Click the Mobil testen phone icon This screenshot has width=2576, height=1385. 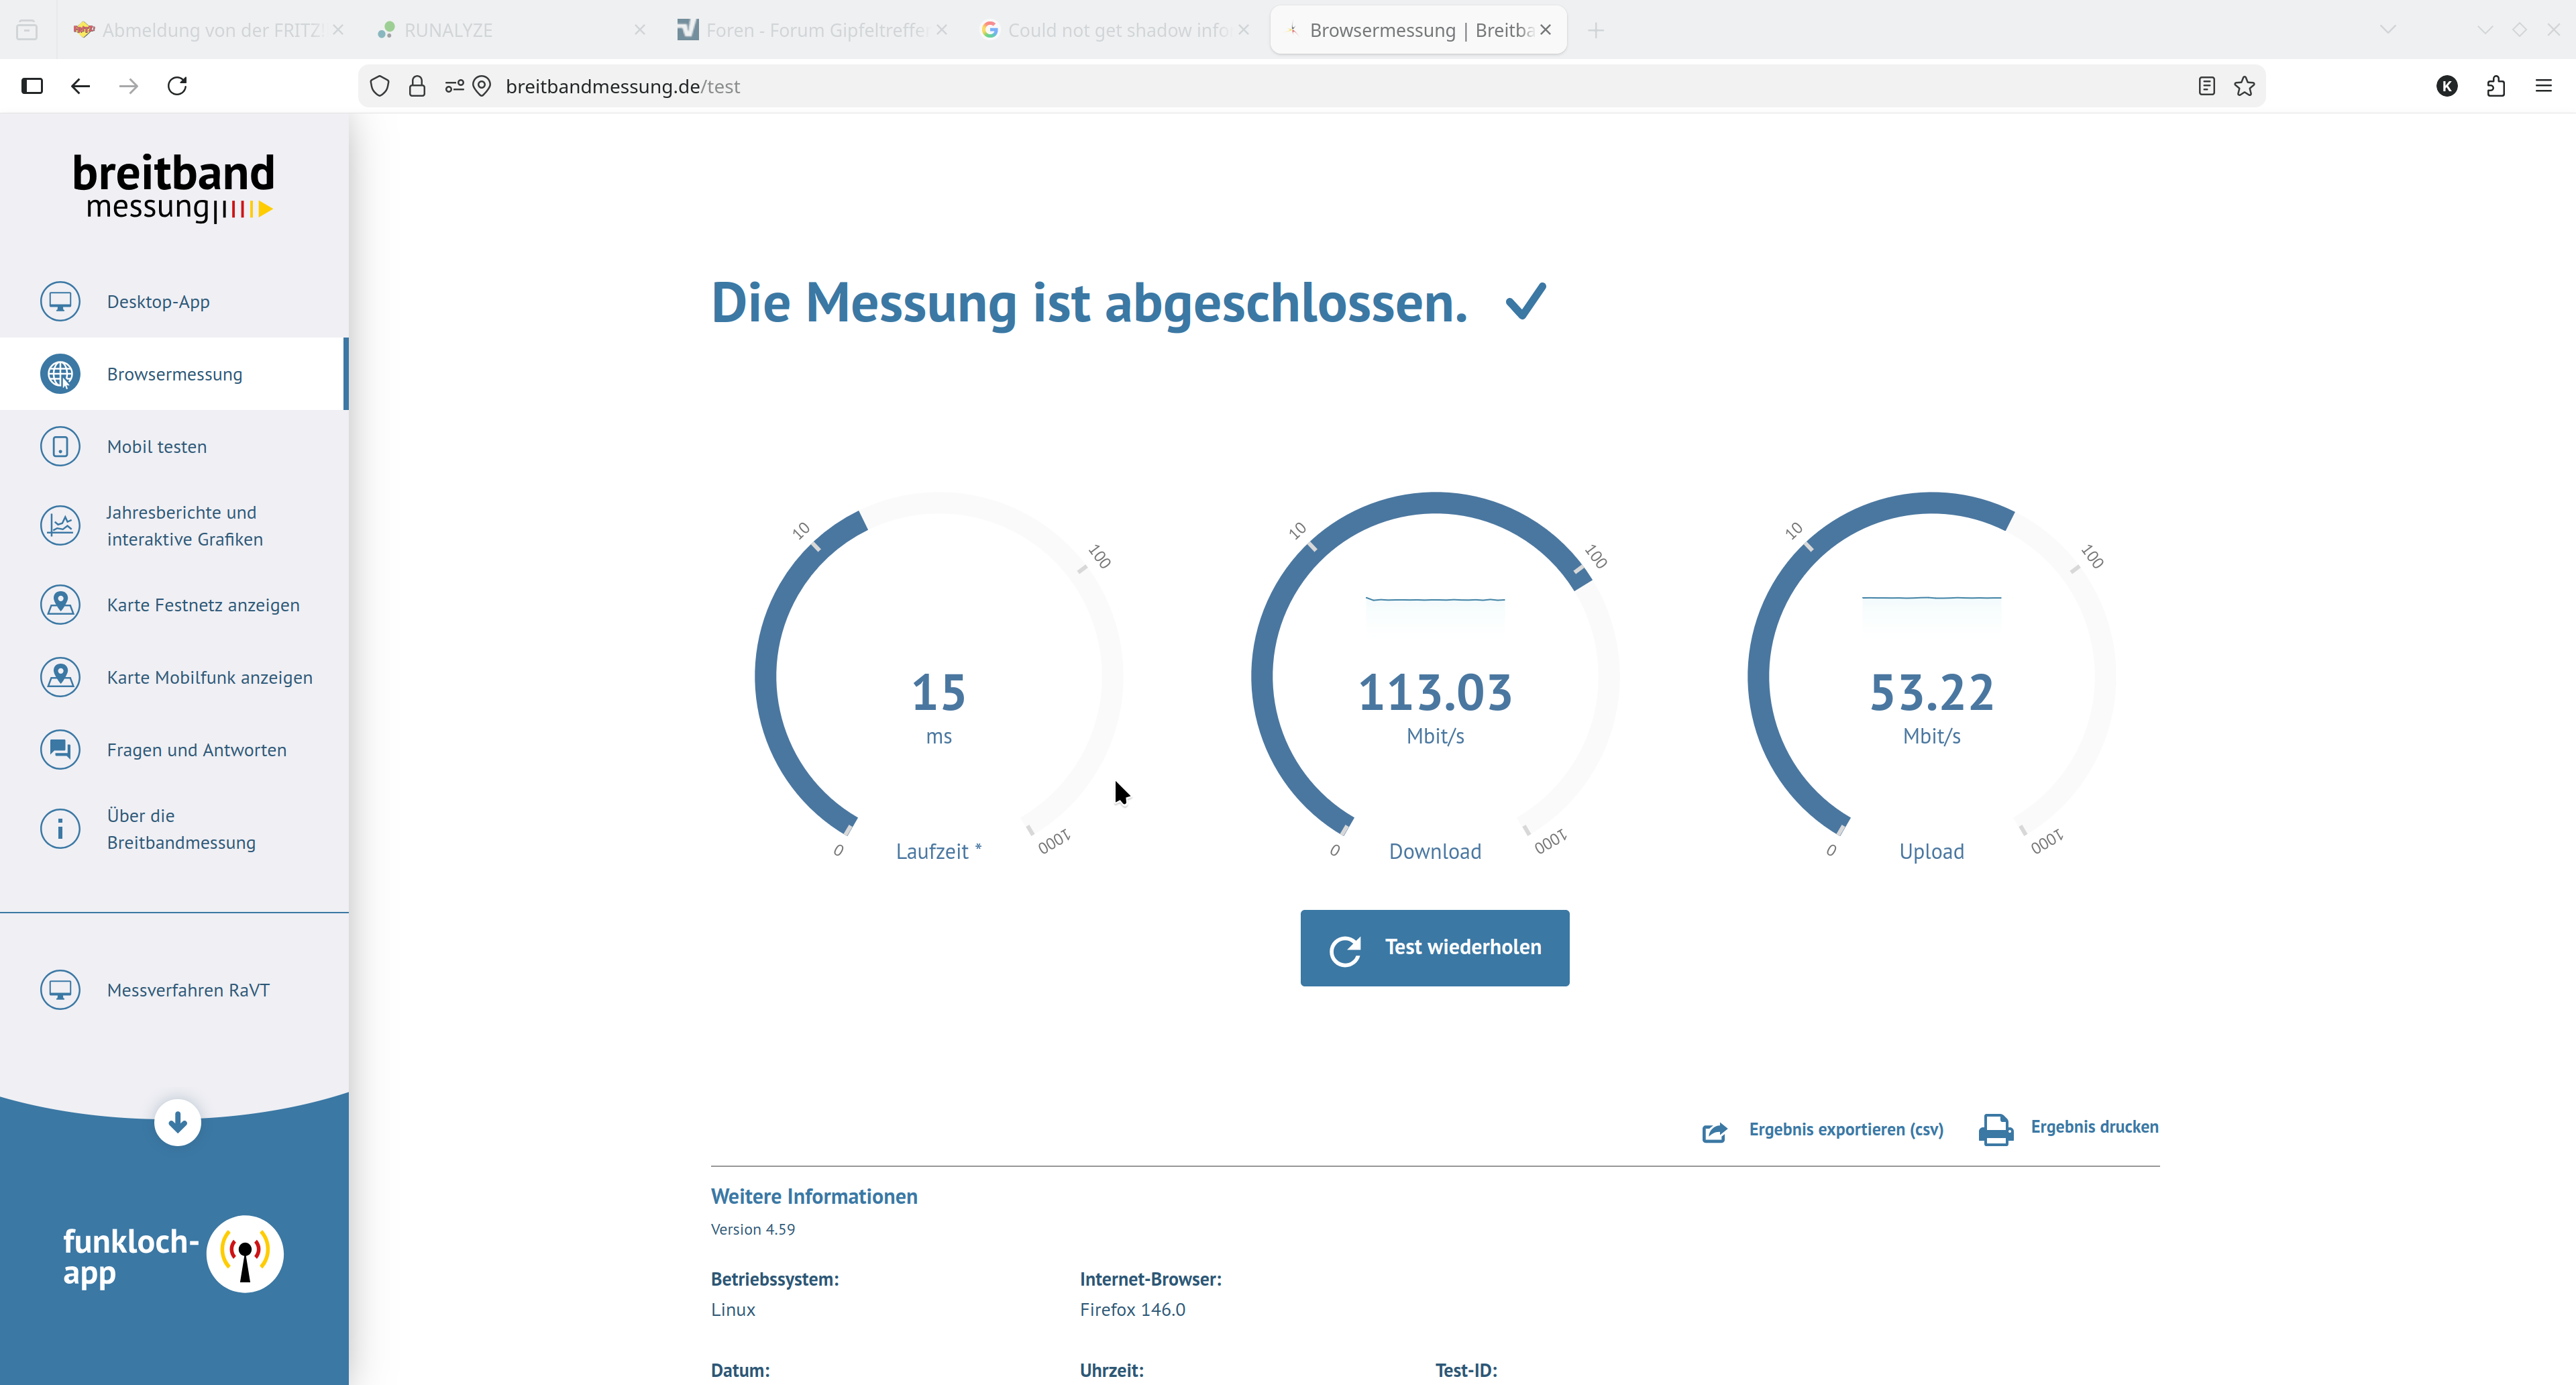pos(60,446)
